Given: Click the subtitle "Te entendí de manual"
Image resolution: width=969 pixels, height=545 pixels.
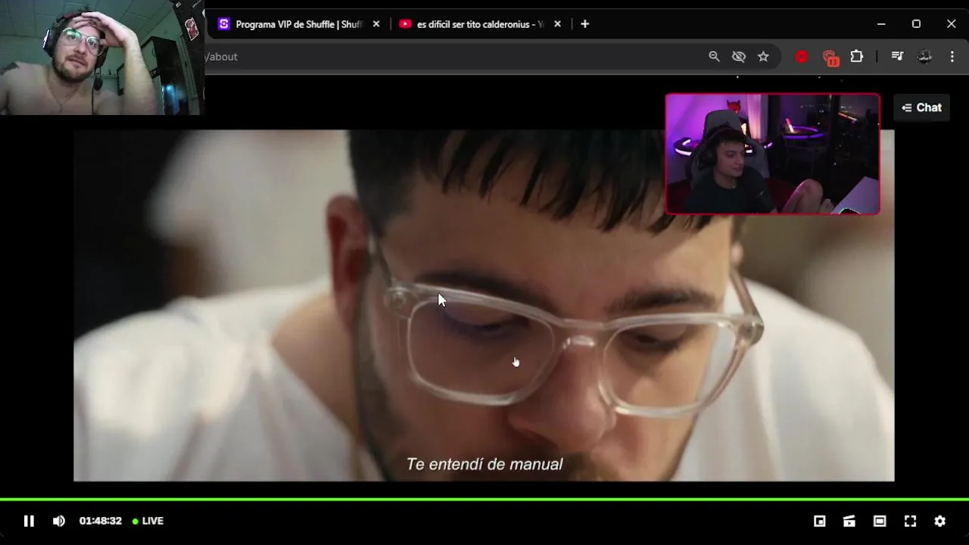Looking at the screenshot, I should click(484, 464).
